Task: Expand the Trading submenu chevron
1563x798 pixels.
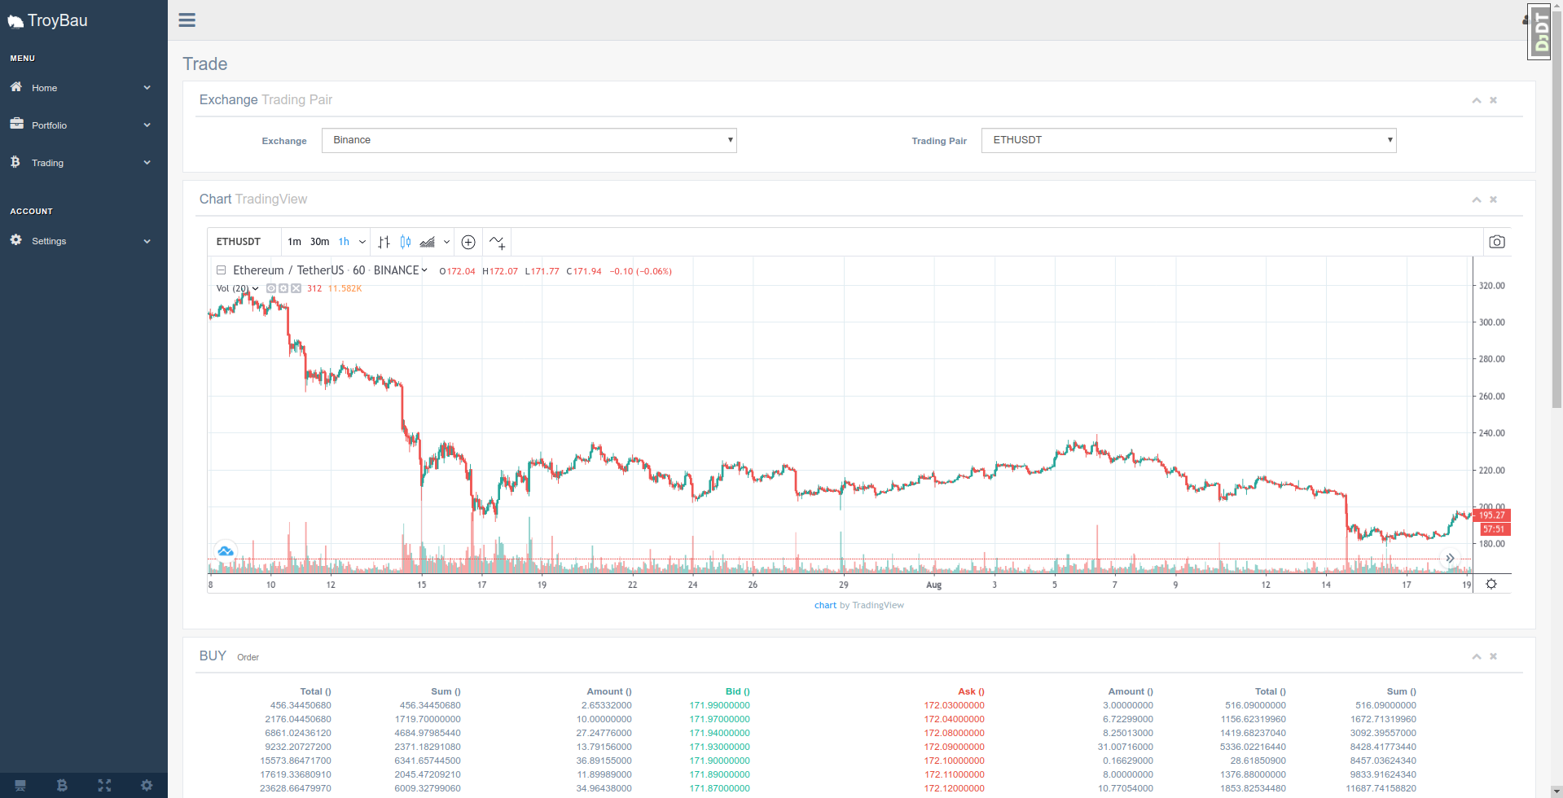Action: (147, 163)
